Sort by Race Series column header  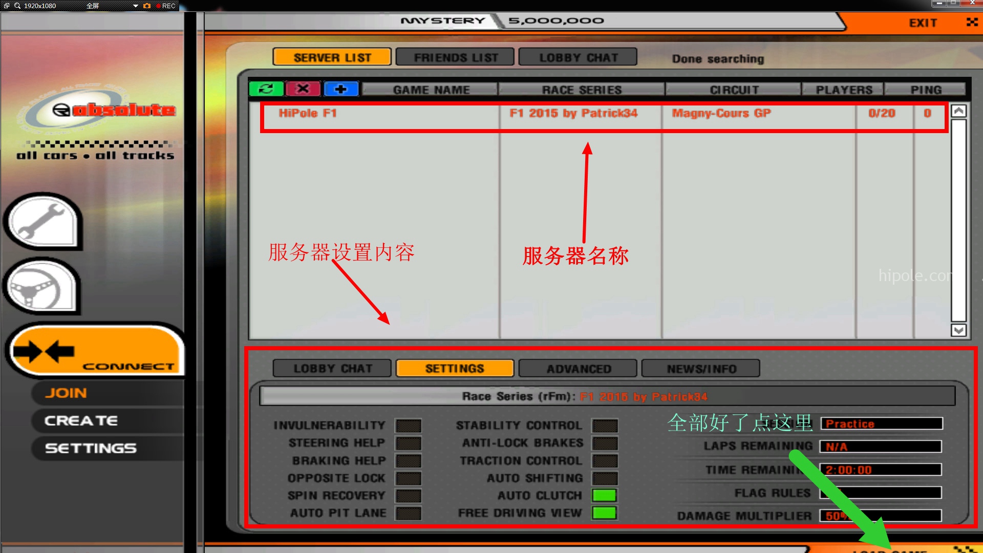point(582,90)
